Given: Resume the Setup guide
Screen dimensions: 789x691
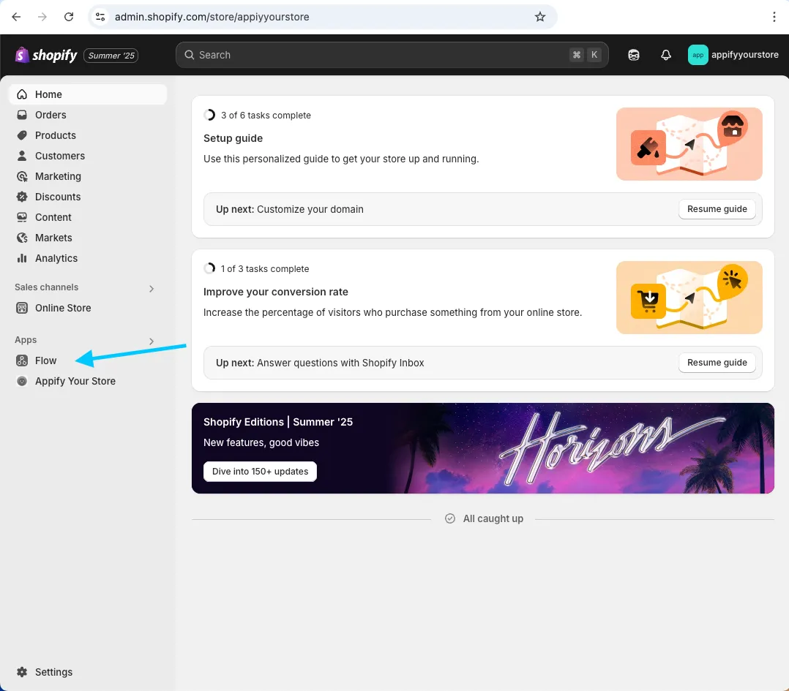Looking at the screenshot, I should 717,209.
